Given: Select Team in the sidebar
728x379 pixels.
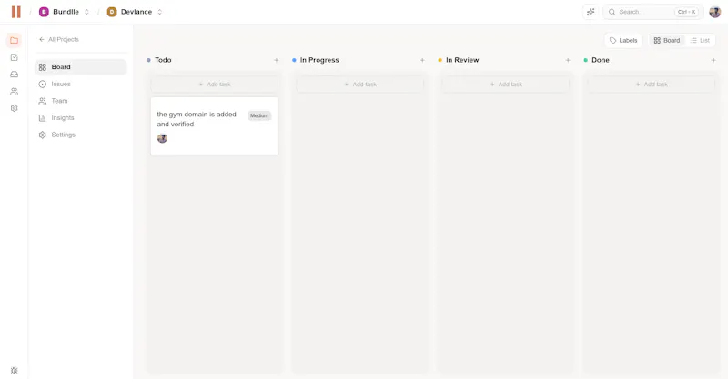Looking at the screenshot, I should (x=81, y=101).
